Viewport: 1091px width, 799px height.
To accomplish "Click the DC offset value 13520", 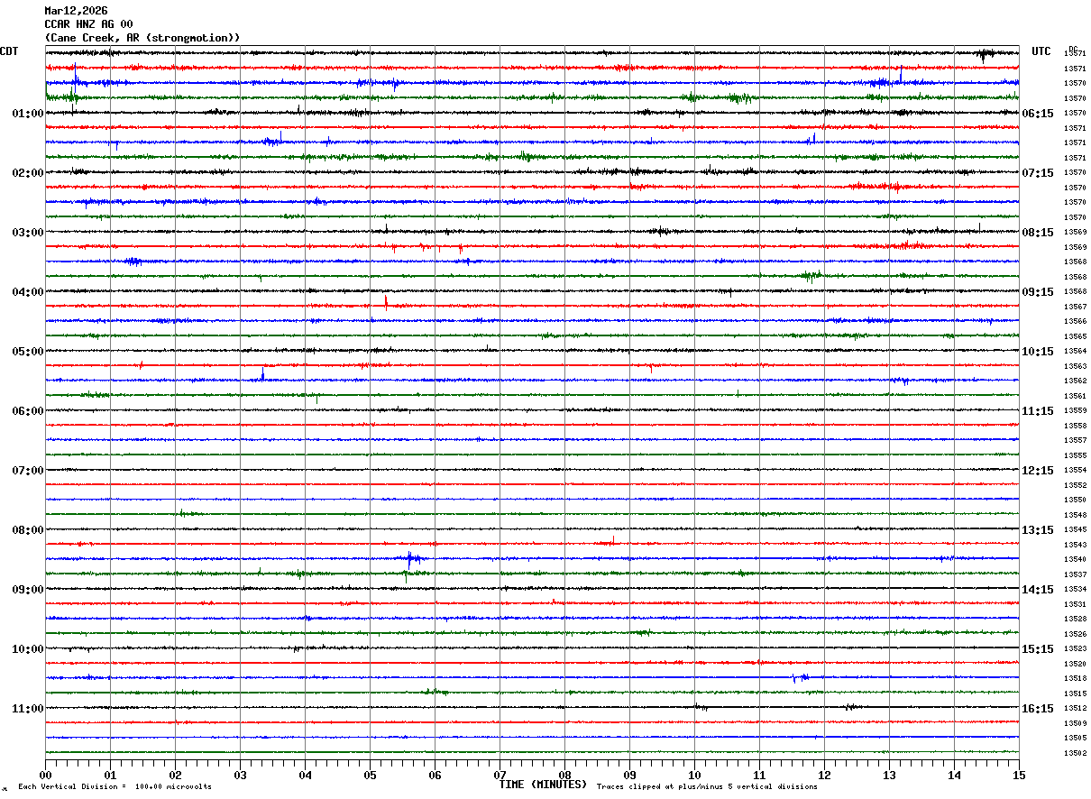I will point(1075,664).
